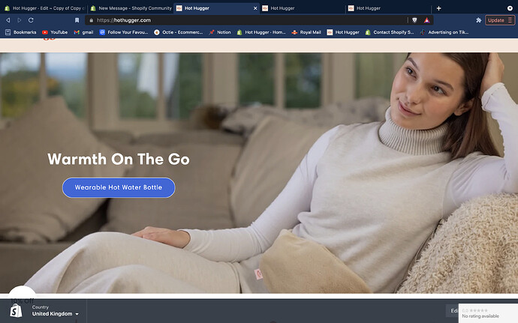The height and width of the screenshot is (323, 518).
Task: Open the Bookmarks folder
Action: [20, 32]
